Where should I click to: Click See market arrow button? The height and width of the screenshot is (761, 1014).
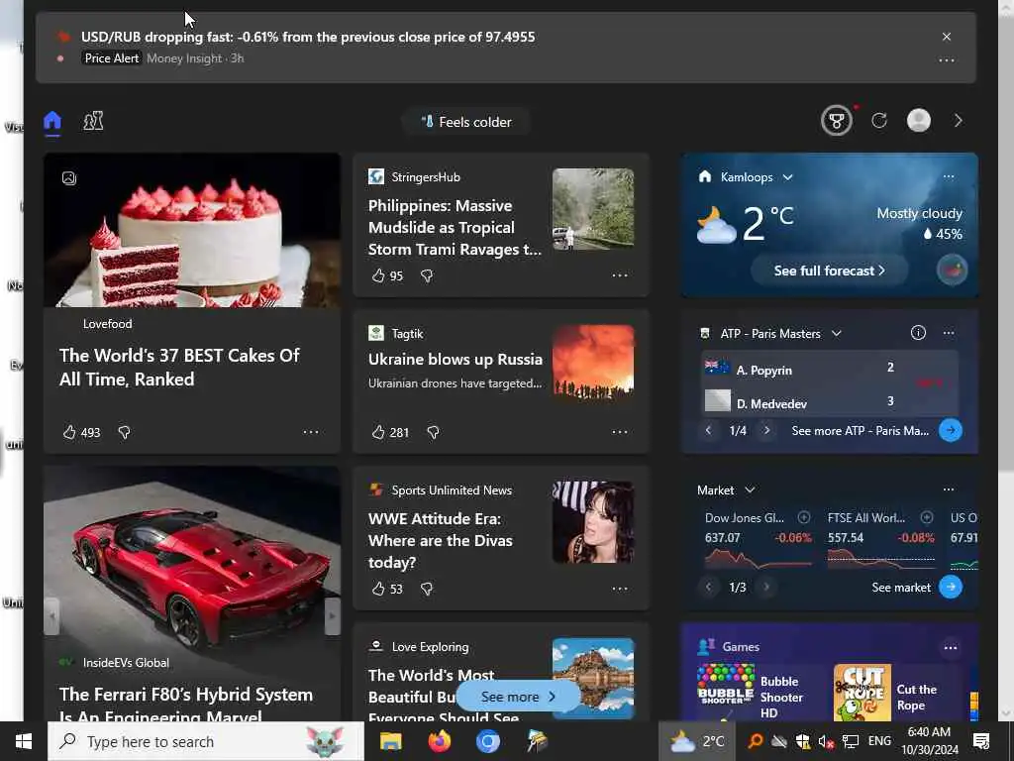[950, 587]
